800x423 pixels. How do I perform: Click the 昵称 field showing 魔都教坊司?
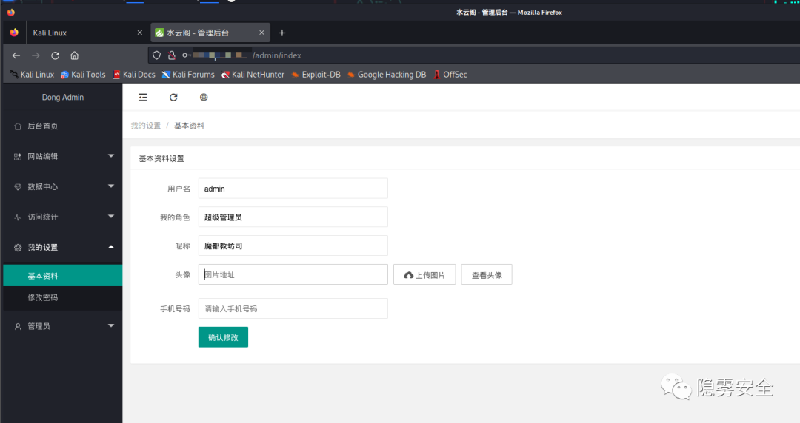click(293, 246)
